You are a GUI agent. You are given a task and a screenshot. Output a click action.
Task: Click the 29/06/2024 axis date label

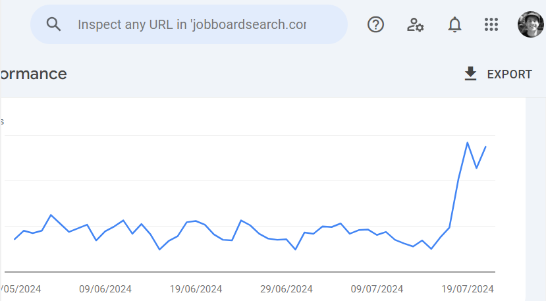click(x=286, y=289)
